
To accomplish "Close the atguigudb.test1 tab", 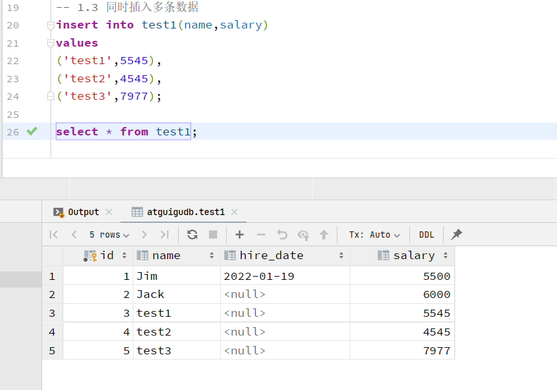I will click(234, 212).
